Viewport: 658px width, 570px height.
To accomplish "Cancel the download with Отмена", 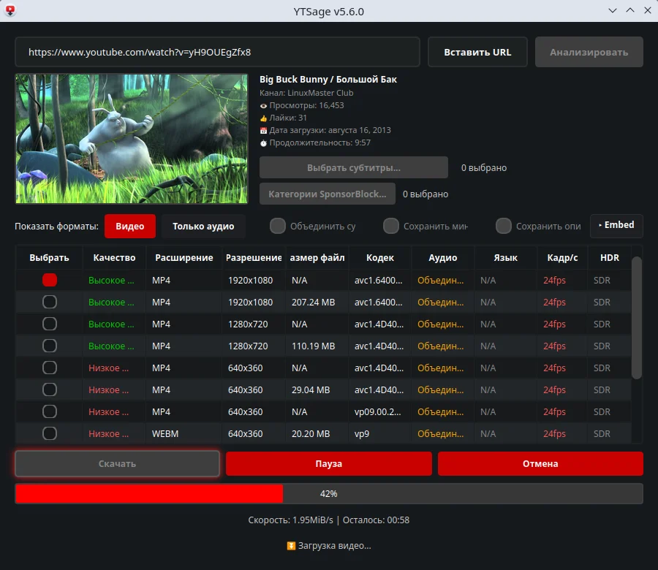I will tap(540, 464).
